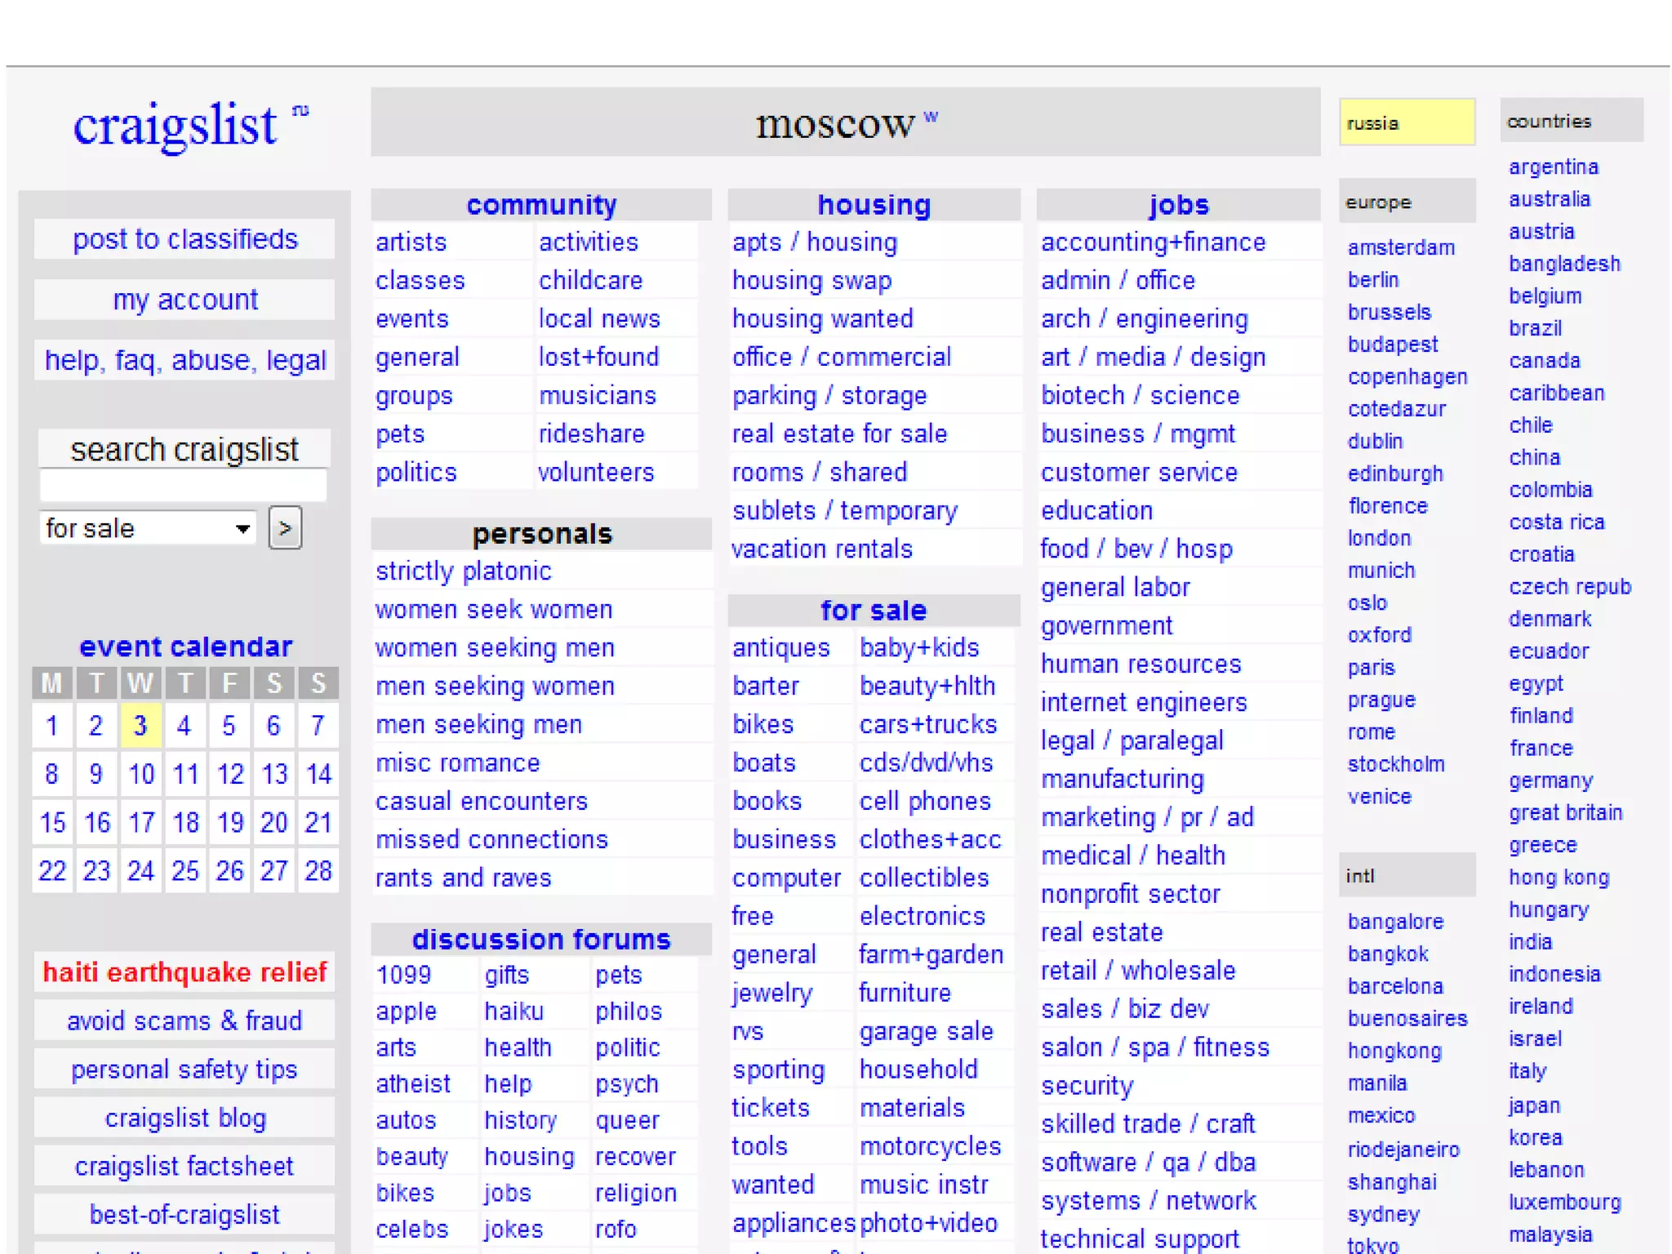Open the 'discussion forums' section header
Viewport: 1672px width, 1254px height.
(x=541, y=940)
